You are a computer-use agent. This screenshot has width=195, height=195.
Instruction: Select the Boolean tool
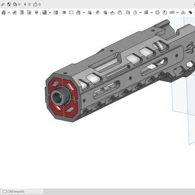[x=64, y=13]
